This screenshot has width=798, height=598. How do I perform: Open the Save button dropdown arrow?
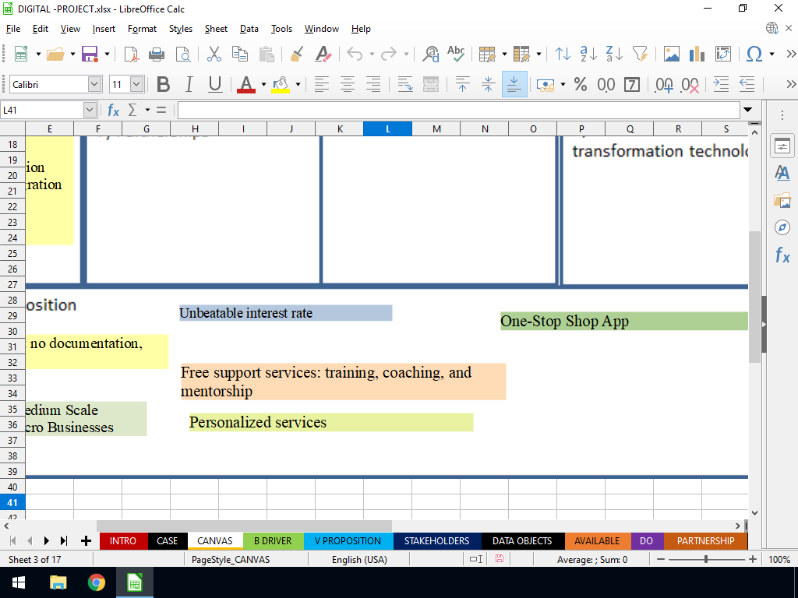[107, 54]
